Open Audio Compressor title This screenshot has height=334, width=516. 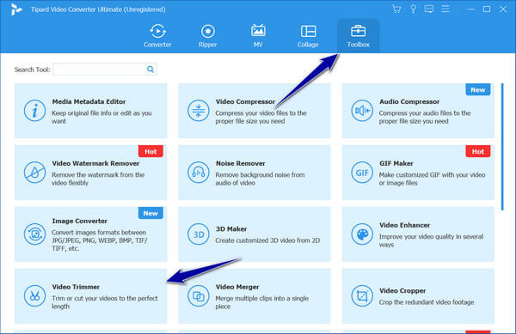click(409, 102)
